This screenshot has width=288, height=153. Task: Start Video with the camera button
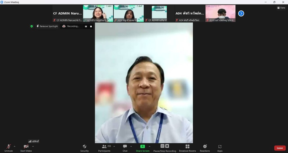(26, 147)
